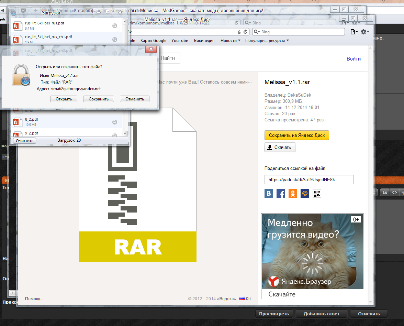Share via Odnoklassniki icon
The height and width of the screenshot is (326, 404).
pyautogui.click(x=293, y=193)
